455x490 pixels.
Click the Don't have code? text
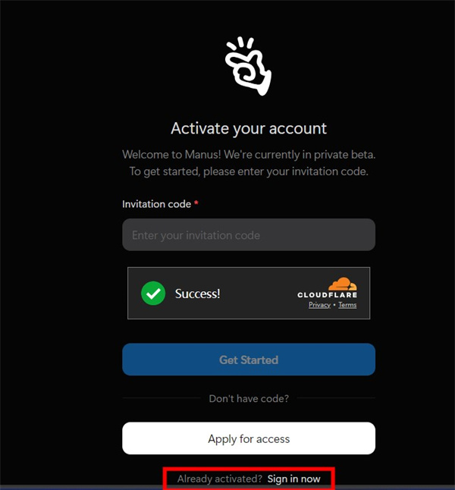coord(249,398)
